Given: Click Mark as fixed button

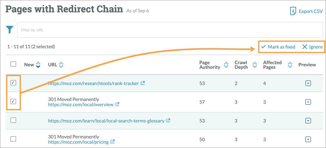Looking at the screenshot, I should pyautogui.click(x=278, y=47).
